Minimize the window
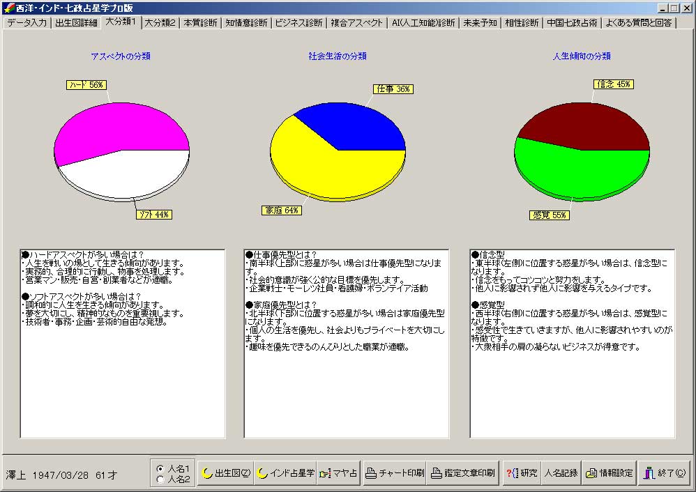The width and height of the screenshot is (696, 492). (663, 8)
